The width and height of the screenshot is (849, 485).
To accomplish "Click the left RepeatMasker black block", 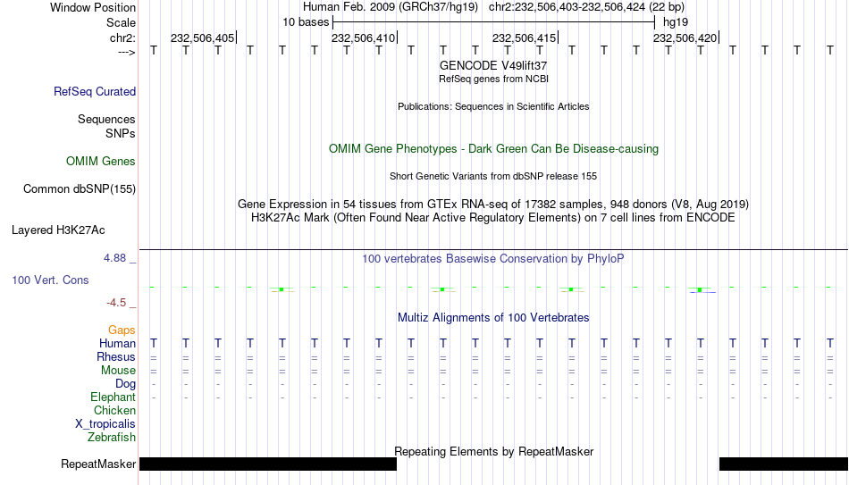I will tap(268, 464).
